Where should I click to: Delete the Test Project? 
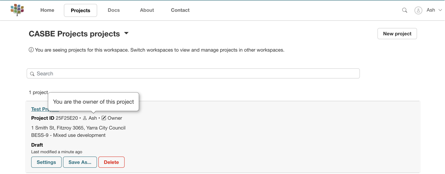coord(111,162)
